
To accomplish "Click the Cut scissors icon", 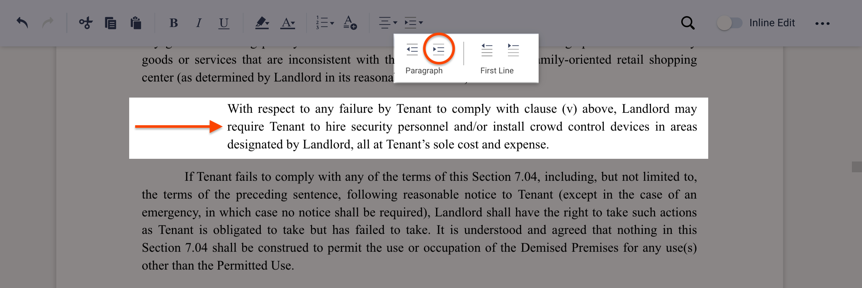I will [86, 23].
